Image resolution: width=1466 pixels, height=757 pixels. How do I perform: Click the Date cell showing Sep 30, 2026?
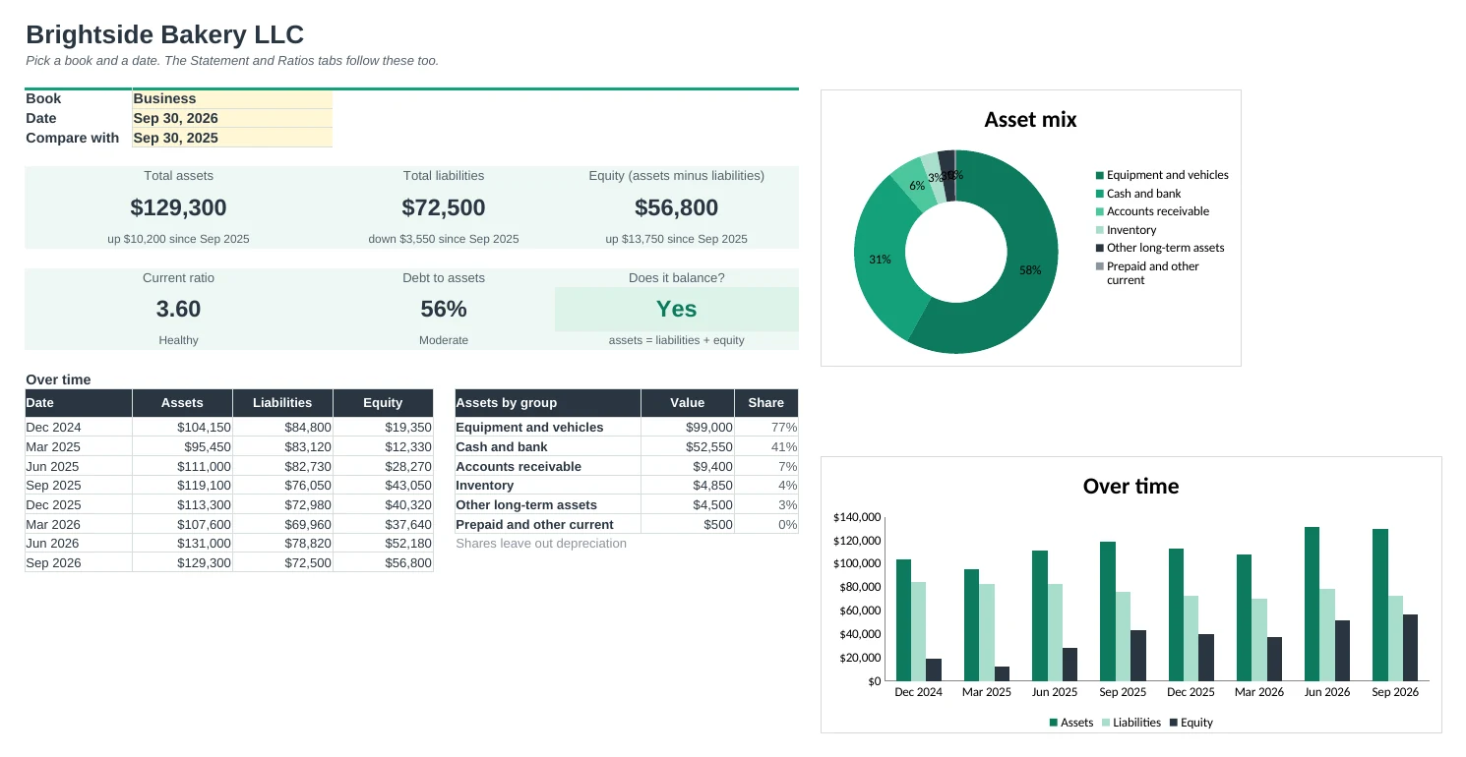(x=232, y=118)
